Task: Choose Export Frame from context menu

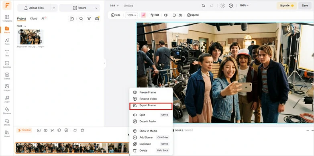Action: tap(151, 105)
